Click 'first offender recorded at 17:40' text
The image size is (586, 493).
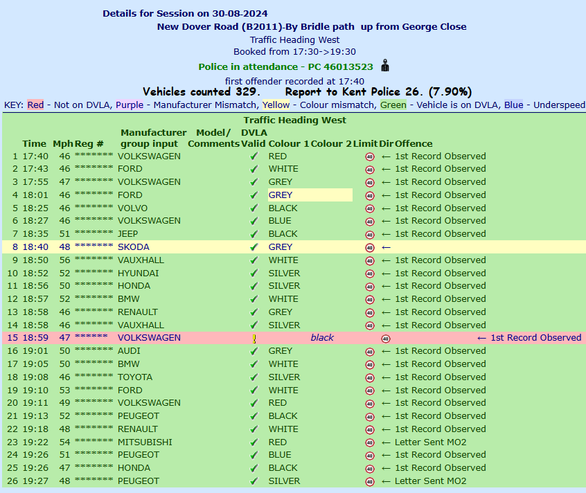(294, 82)
